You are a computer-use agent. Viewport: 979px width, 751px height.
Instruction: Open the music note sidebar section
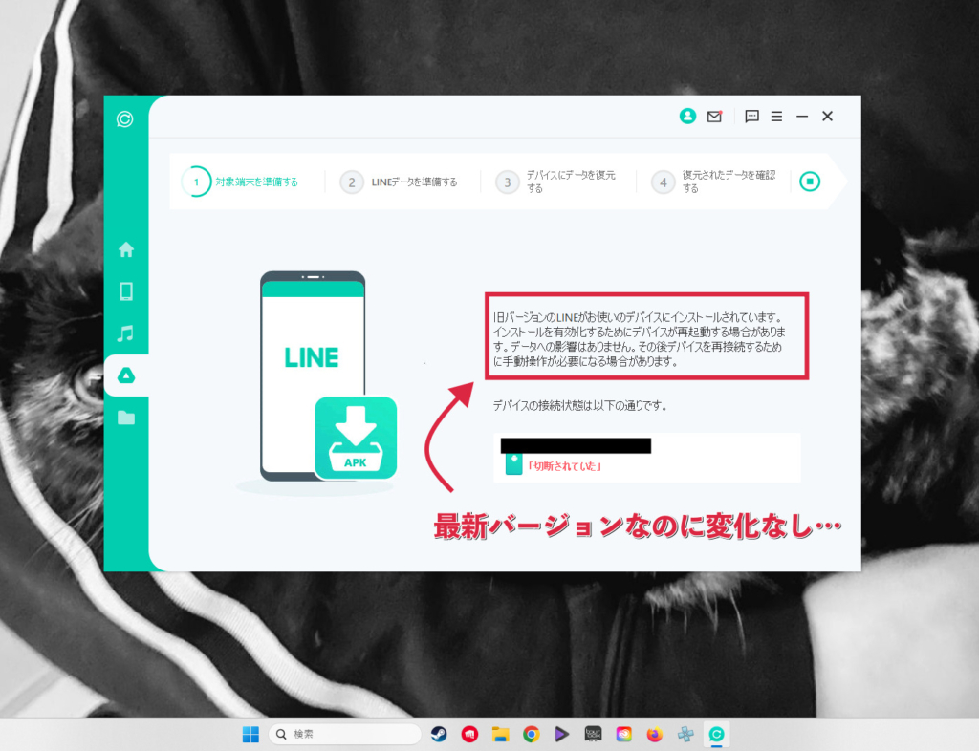tap(125, 333)
